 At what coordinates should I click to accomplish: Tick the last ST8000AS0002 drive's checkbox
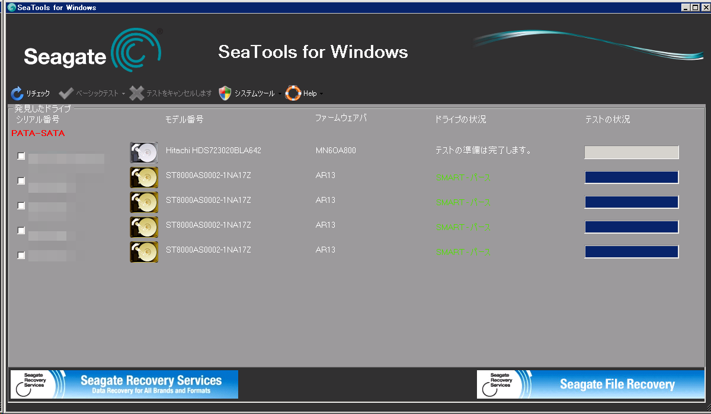point(21,255)
